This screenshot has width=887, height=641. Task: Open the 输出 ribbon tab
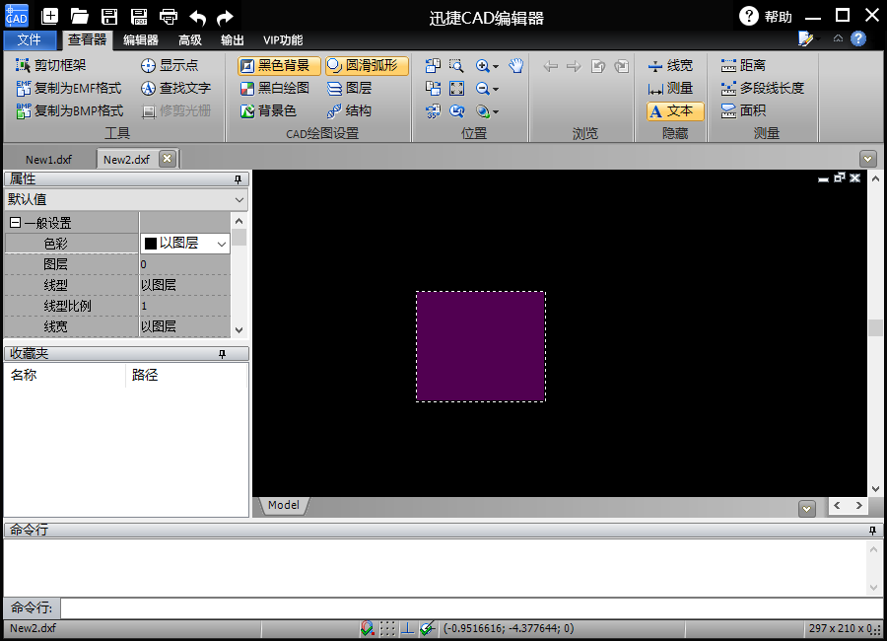tap(233, 39)
